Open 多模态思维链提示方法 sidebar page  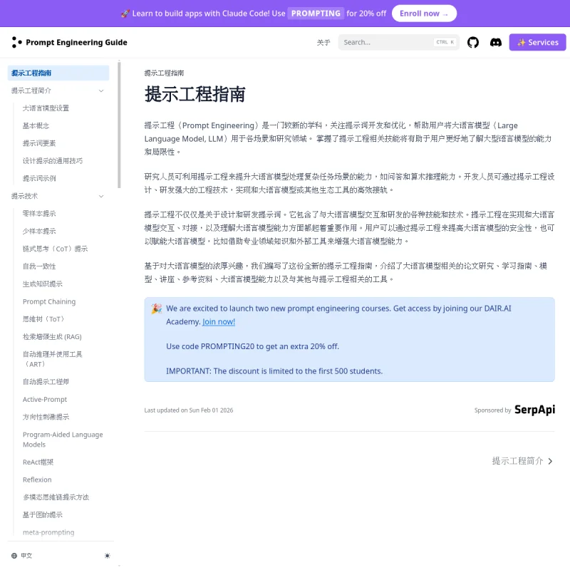pyautogui.click(x=56, y=497)
